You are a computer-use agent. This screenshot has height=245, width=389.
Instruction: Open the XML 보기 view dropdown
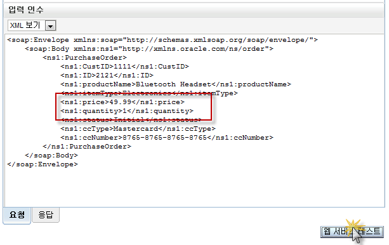coord(32,25)
